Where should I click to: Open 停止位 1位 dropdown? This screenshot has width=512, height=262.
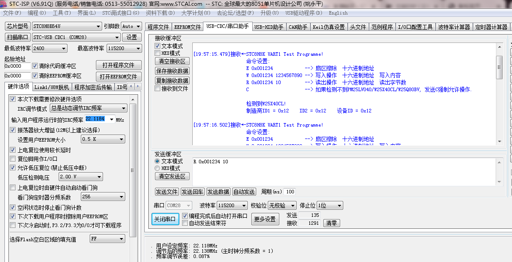click(330, 205)
